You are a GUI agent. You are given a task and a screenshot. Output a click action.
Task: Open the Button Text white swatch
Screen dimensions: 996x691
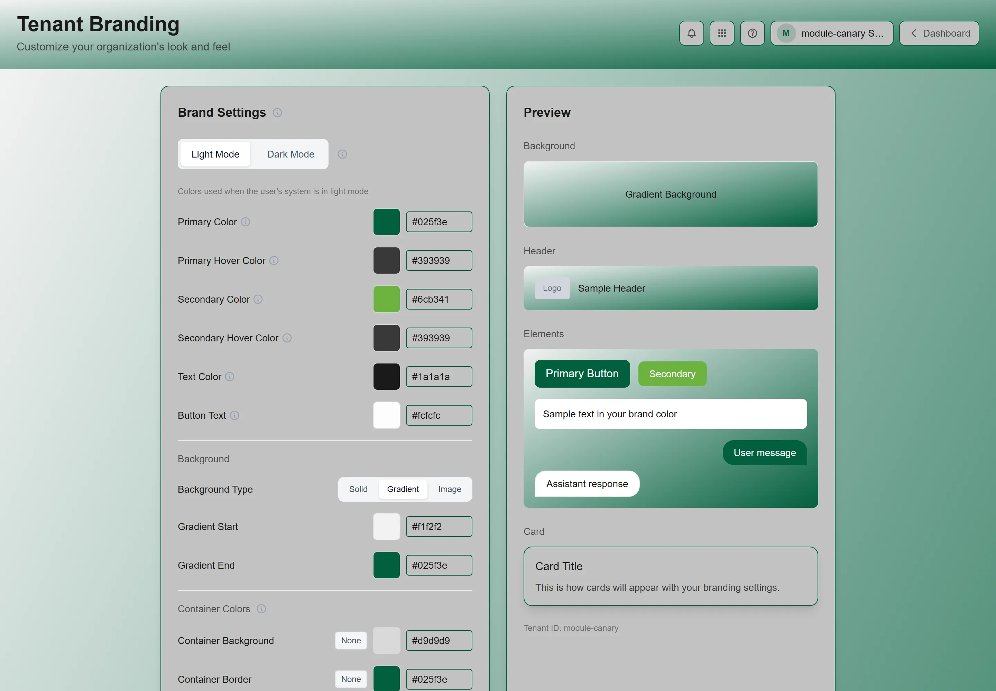(387, 415)
